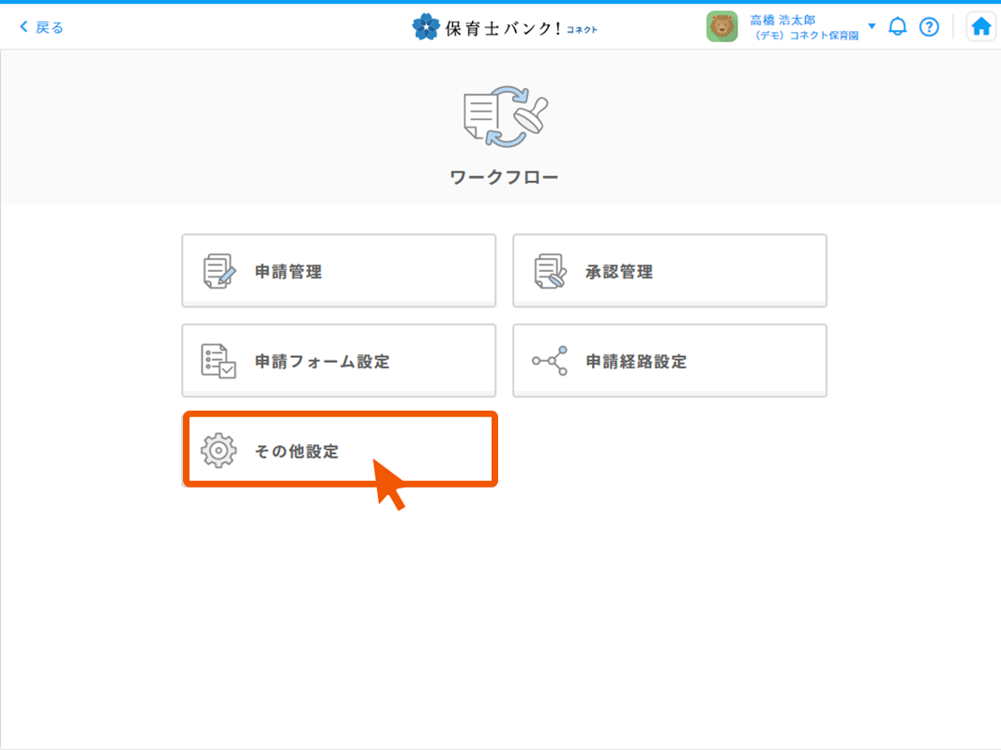Click the large workflow header icon

pyautogui.click(x=505, y=118)
